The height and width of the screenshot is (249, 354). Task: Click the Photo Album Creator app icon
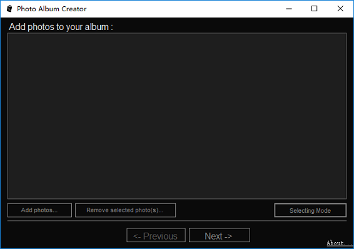(9, 9)
